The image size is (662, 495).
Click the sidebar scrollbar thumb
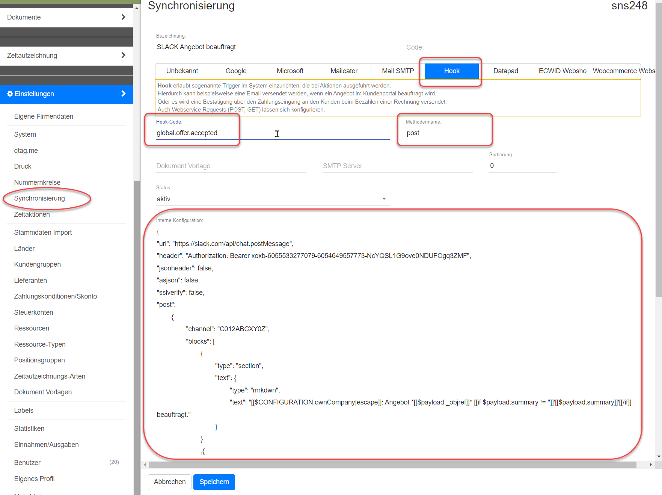137,338
